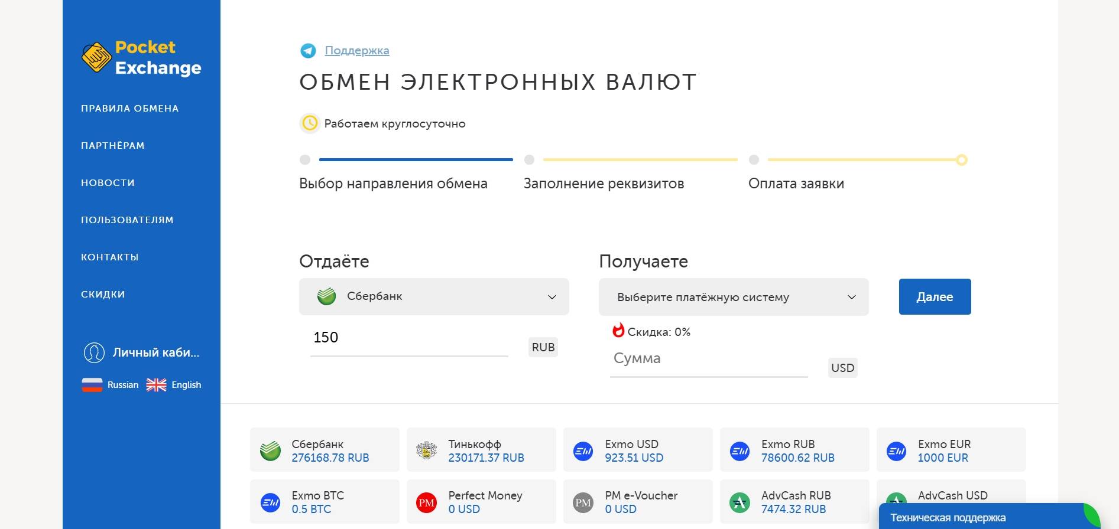1119x529 pixels.
Task: Open СКИДКИ menu item
Action: [103, 295]
